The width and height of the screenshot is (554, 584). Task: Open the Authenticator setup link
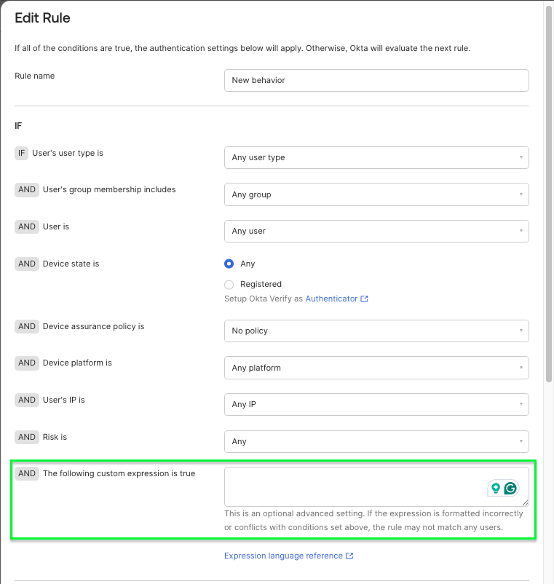(x=331, y=299)
